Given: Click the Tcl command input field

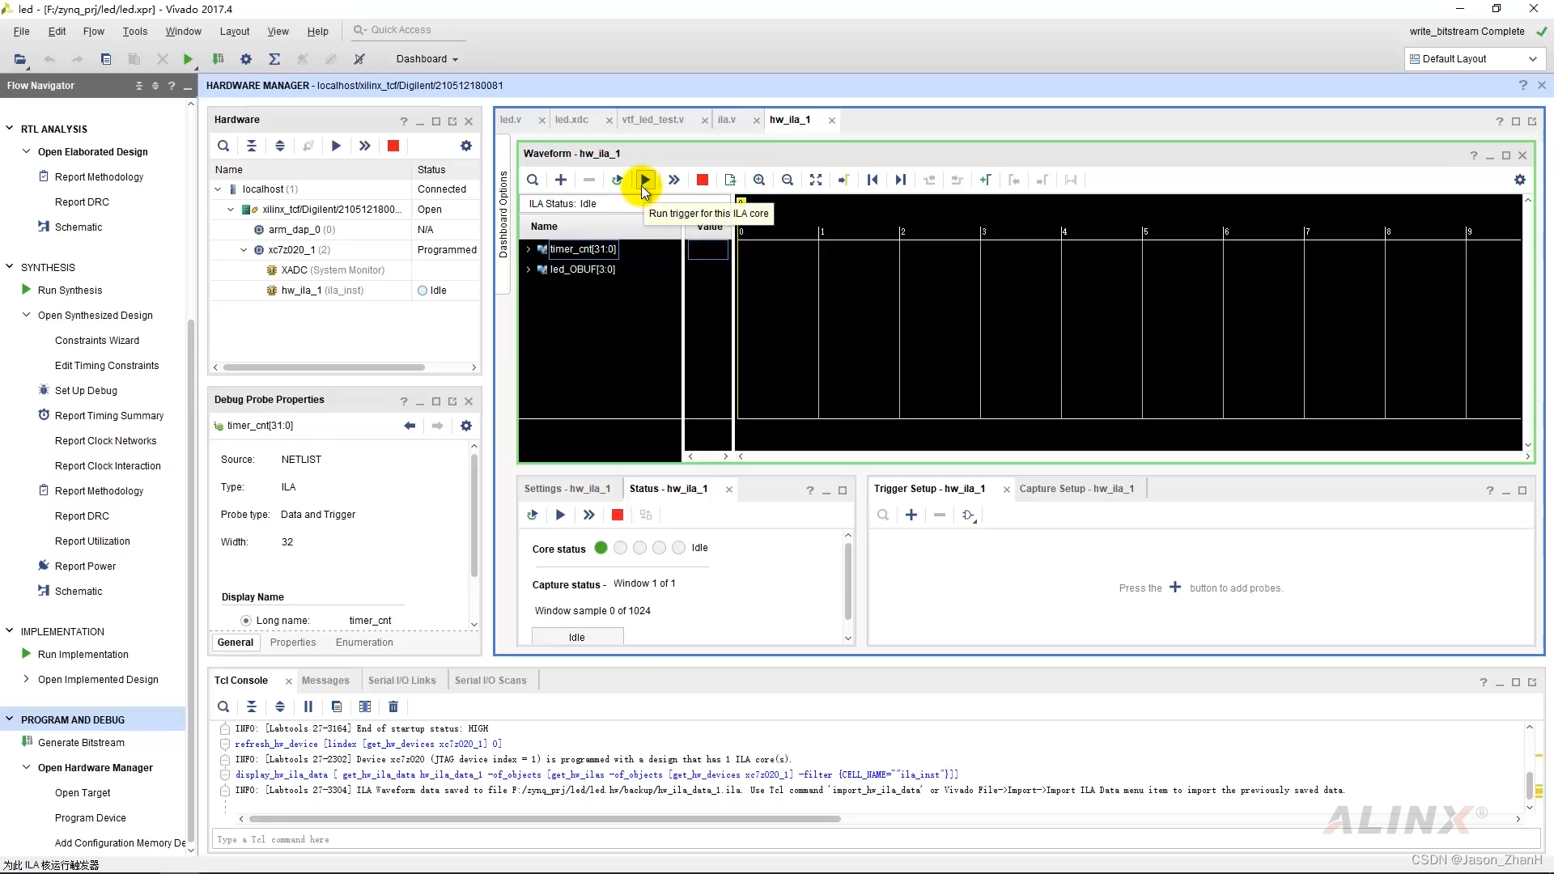Looking at the screenshot, I should [567, 840].
